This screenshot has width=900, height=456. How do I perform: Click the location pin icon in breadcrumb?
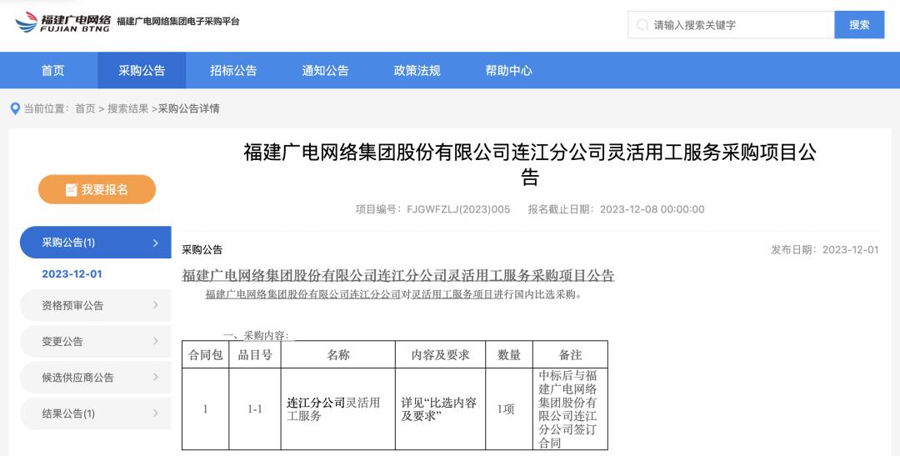16,108
